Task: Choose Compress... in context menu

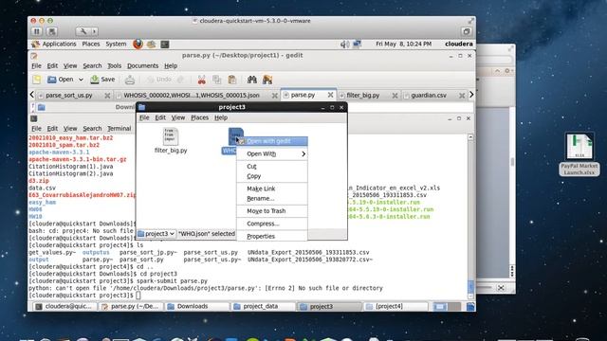Action: point(272,224)
